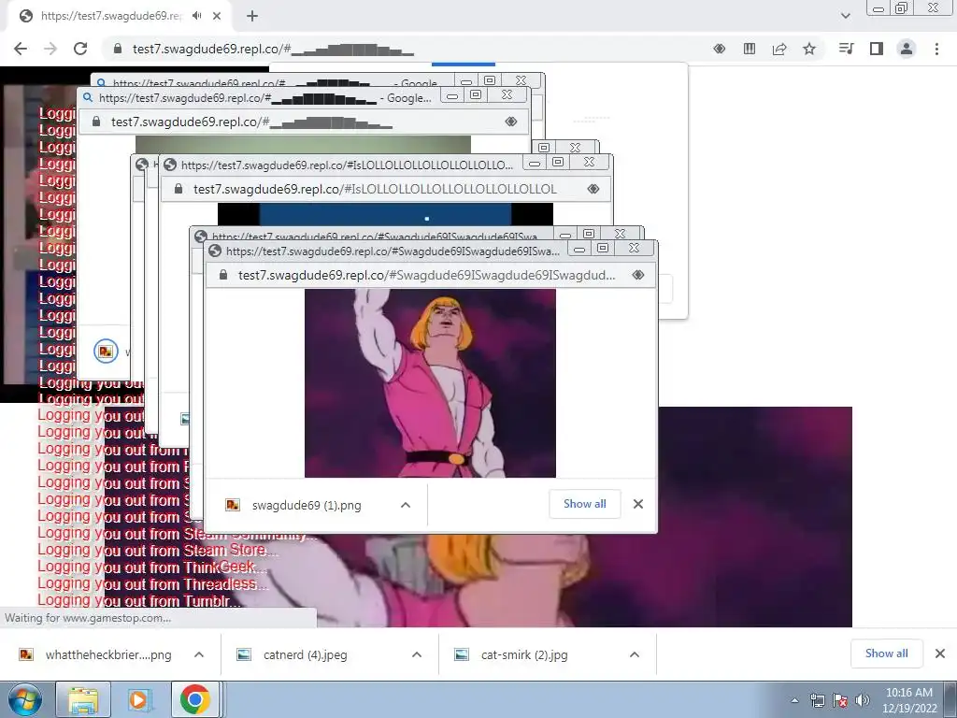Open the tab search chevron
This screenshot has width=957, height=718.
click(x=845, y=16)
